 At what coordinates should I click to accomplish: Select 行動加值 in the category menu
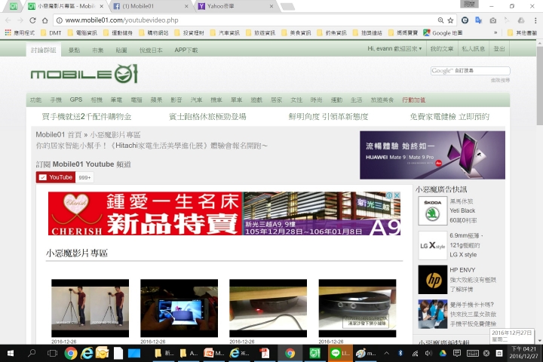point(413,100)
